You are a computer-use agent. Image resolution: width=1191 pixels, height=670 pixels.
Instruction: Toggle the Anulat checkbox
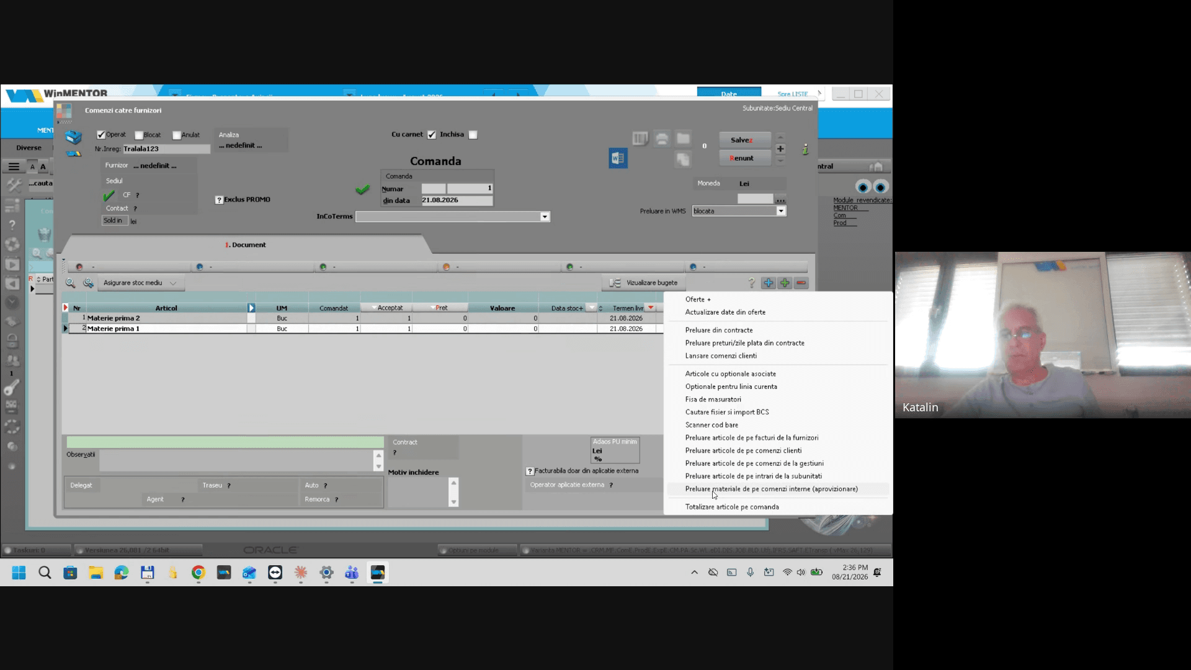pos(177,135)
